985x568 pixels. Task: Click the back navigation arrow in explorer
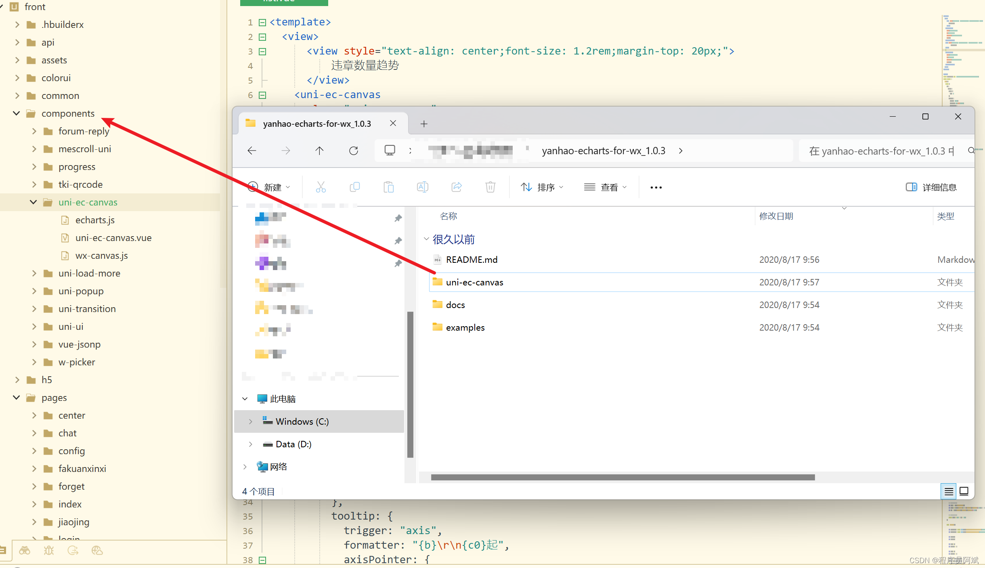coord(251,150)
